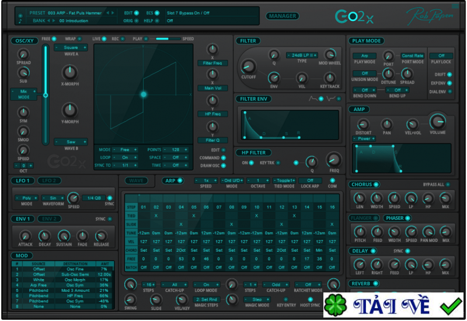This screenshot has height=321, width=467.
Task: Click the Amp Volume knob
Action: pos(437,121)
